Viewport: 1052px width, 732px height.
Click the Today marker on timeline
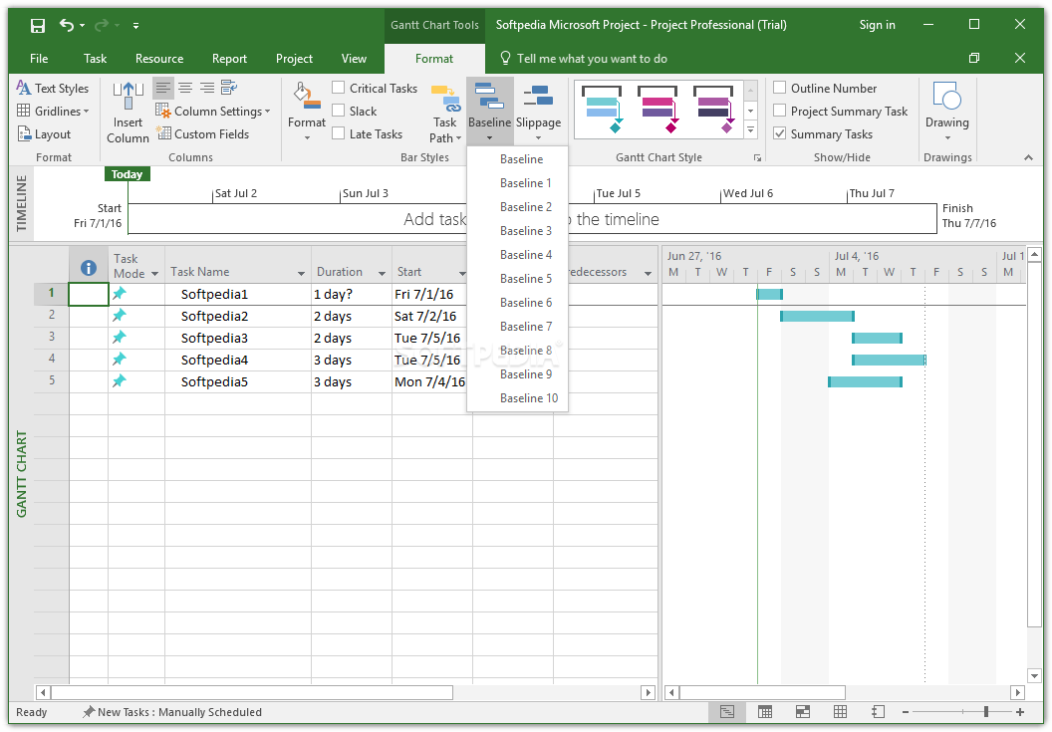[x=127, y=174]
